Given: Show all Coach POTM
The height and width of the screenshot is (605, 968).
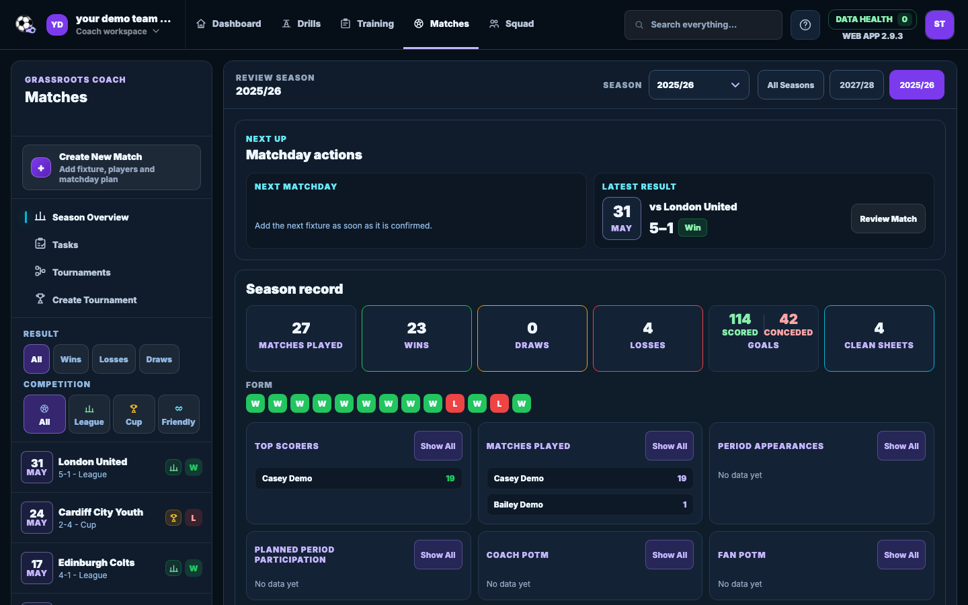Looking at the screenshot, I should pyautogui.click(x=670, y=555).
